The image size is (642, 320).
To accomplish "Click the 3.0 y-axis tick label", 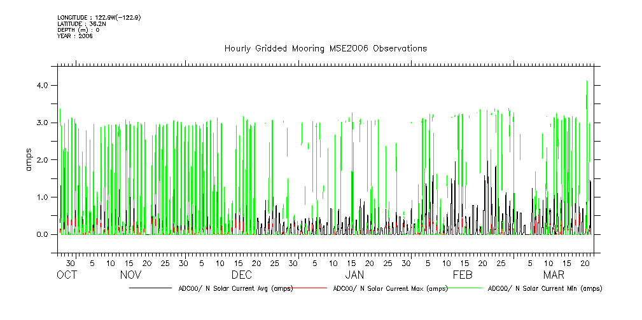I will [x=42, y=123].
